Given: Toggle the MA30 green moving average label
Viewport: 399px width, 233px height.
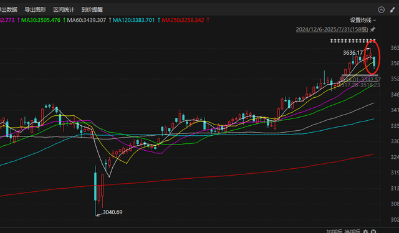Looking at the screenshot, I should [x=41, y=20].
